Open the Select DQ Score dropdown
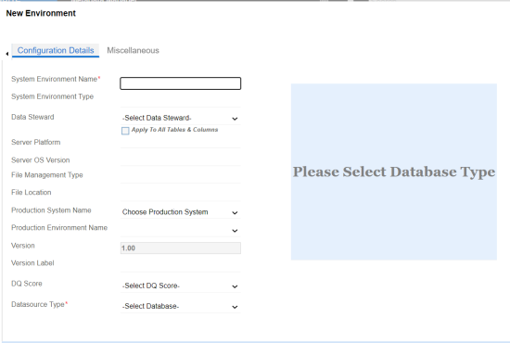Image resolution: width=510 pixels, height=343 pixels. [x=181, y=286]
